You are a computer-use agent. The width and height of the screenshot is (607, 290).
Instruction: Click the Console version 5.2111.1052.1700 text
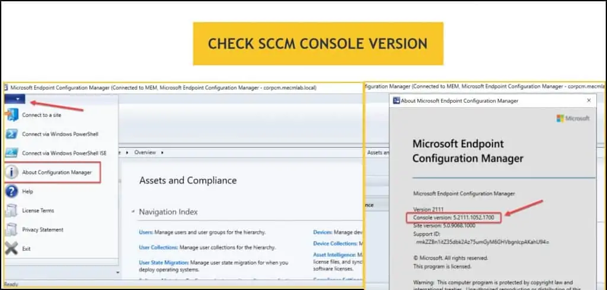(x=453, y=218)
